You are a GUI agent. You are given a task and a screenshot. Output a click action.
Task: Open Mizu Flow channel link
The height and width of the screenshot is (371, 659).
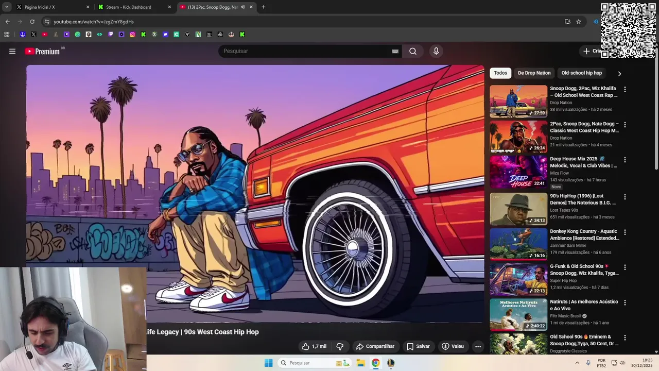point(559,173)
